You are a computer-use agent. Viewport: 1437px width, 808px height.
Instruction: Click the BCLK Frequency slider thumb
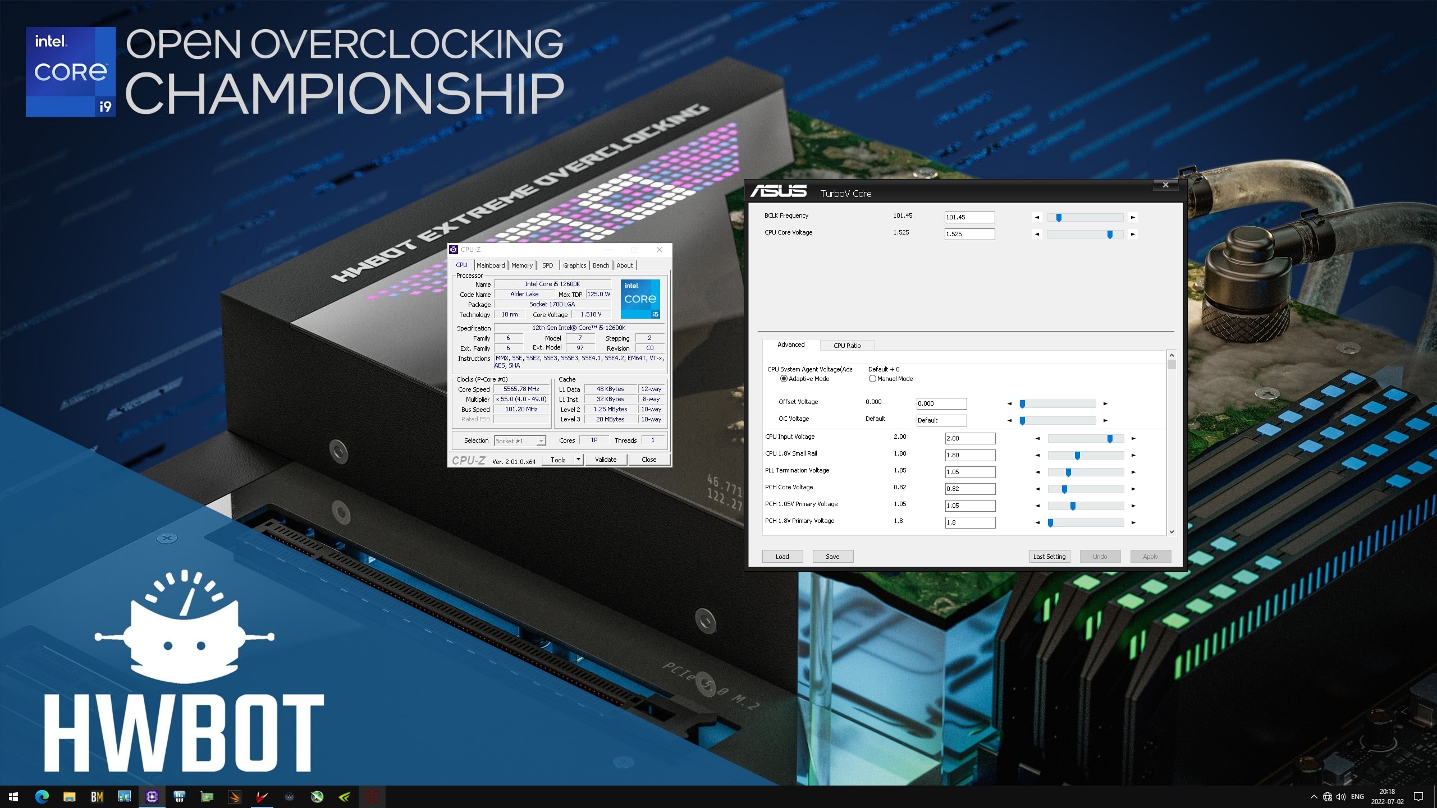tap(1059, 218)
